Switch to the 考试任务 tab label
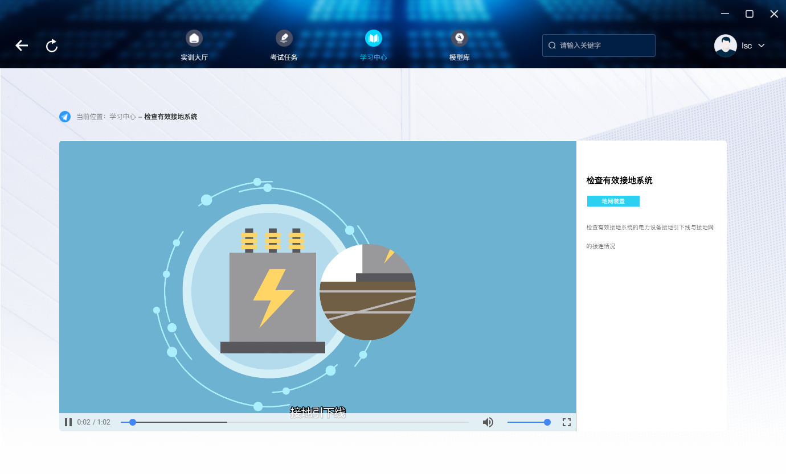 point(284,57)
